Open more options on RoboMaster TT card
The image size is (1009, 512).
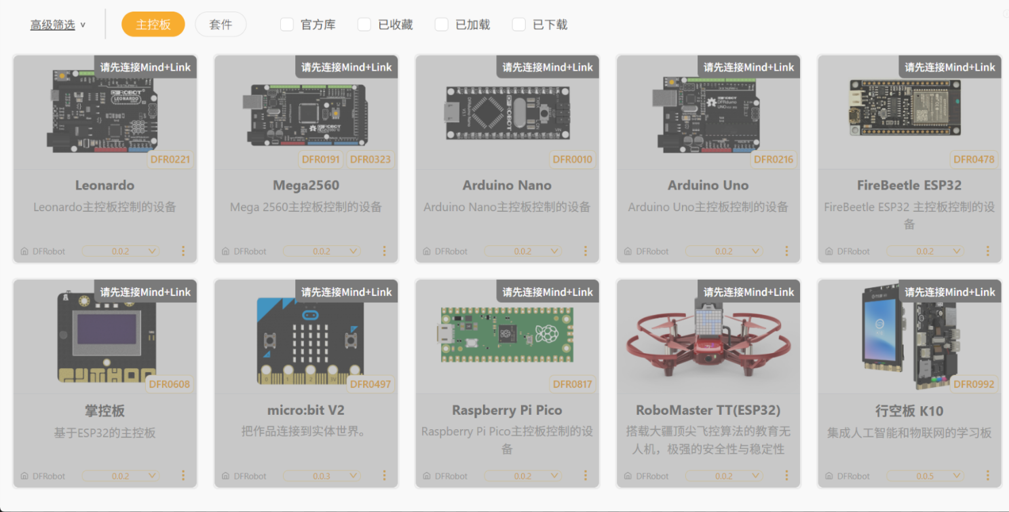[786, 476]
